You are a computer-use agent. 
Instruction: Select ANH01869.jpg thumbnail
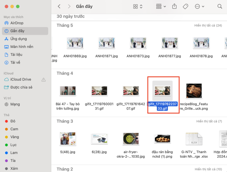pyautogui.click(x=75, y=43)
